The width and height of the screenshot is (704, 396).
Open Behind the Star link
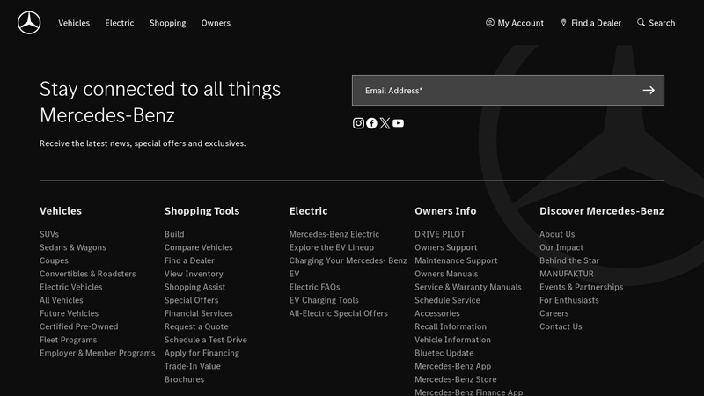(x=569, y=260)
